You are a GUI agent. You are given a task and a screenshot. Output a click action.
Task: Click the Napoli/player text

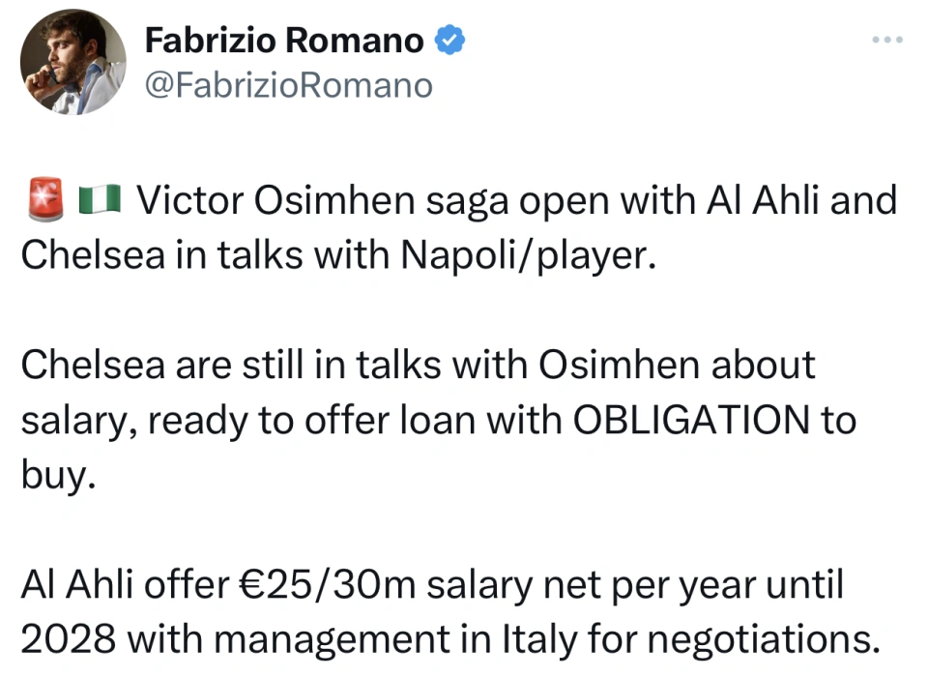pyautogui.click(x=529, y=255)
